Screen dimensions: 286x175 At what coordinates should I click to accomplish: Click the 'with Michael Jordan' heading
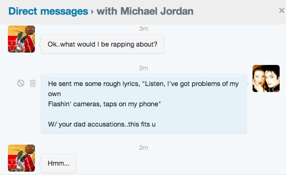tap(145, 11)
